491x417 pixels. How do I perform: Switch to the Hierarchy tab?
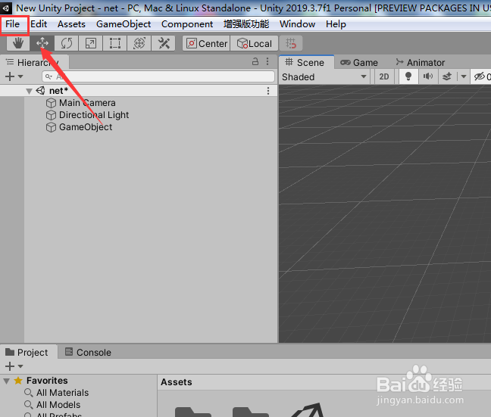point(34,62)
